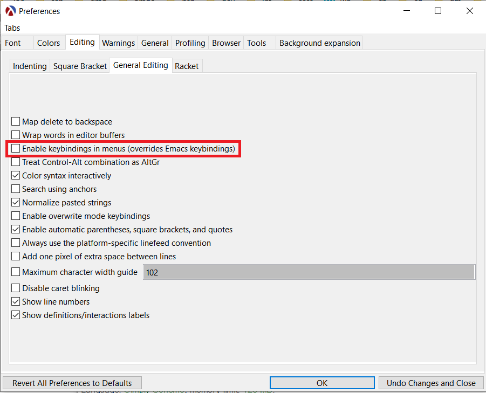The image size is (486, 393).
Task: Switch to the Font tab
Action: click(13, 43)
